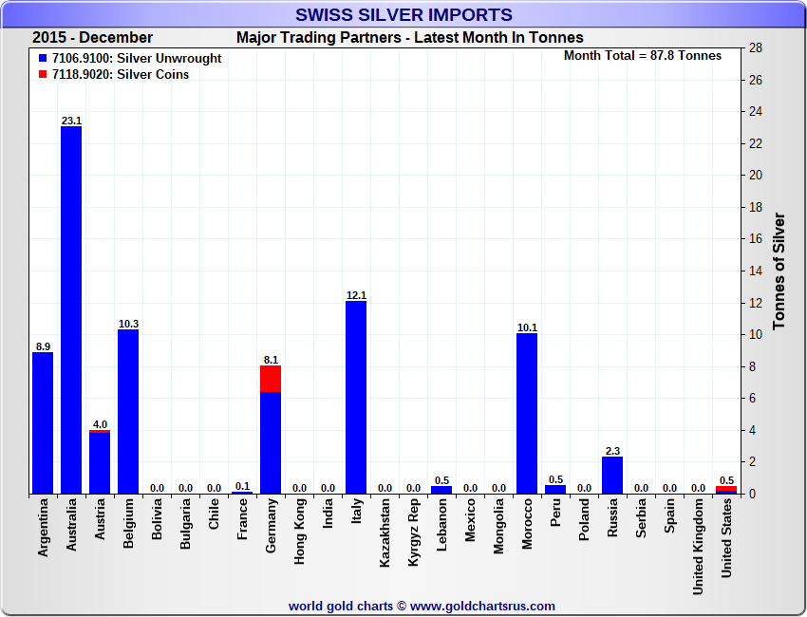807x617 pixels.
Task: Select the Argentina bar labeled 8.9
Action: point(43,422)
